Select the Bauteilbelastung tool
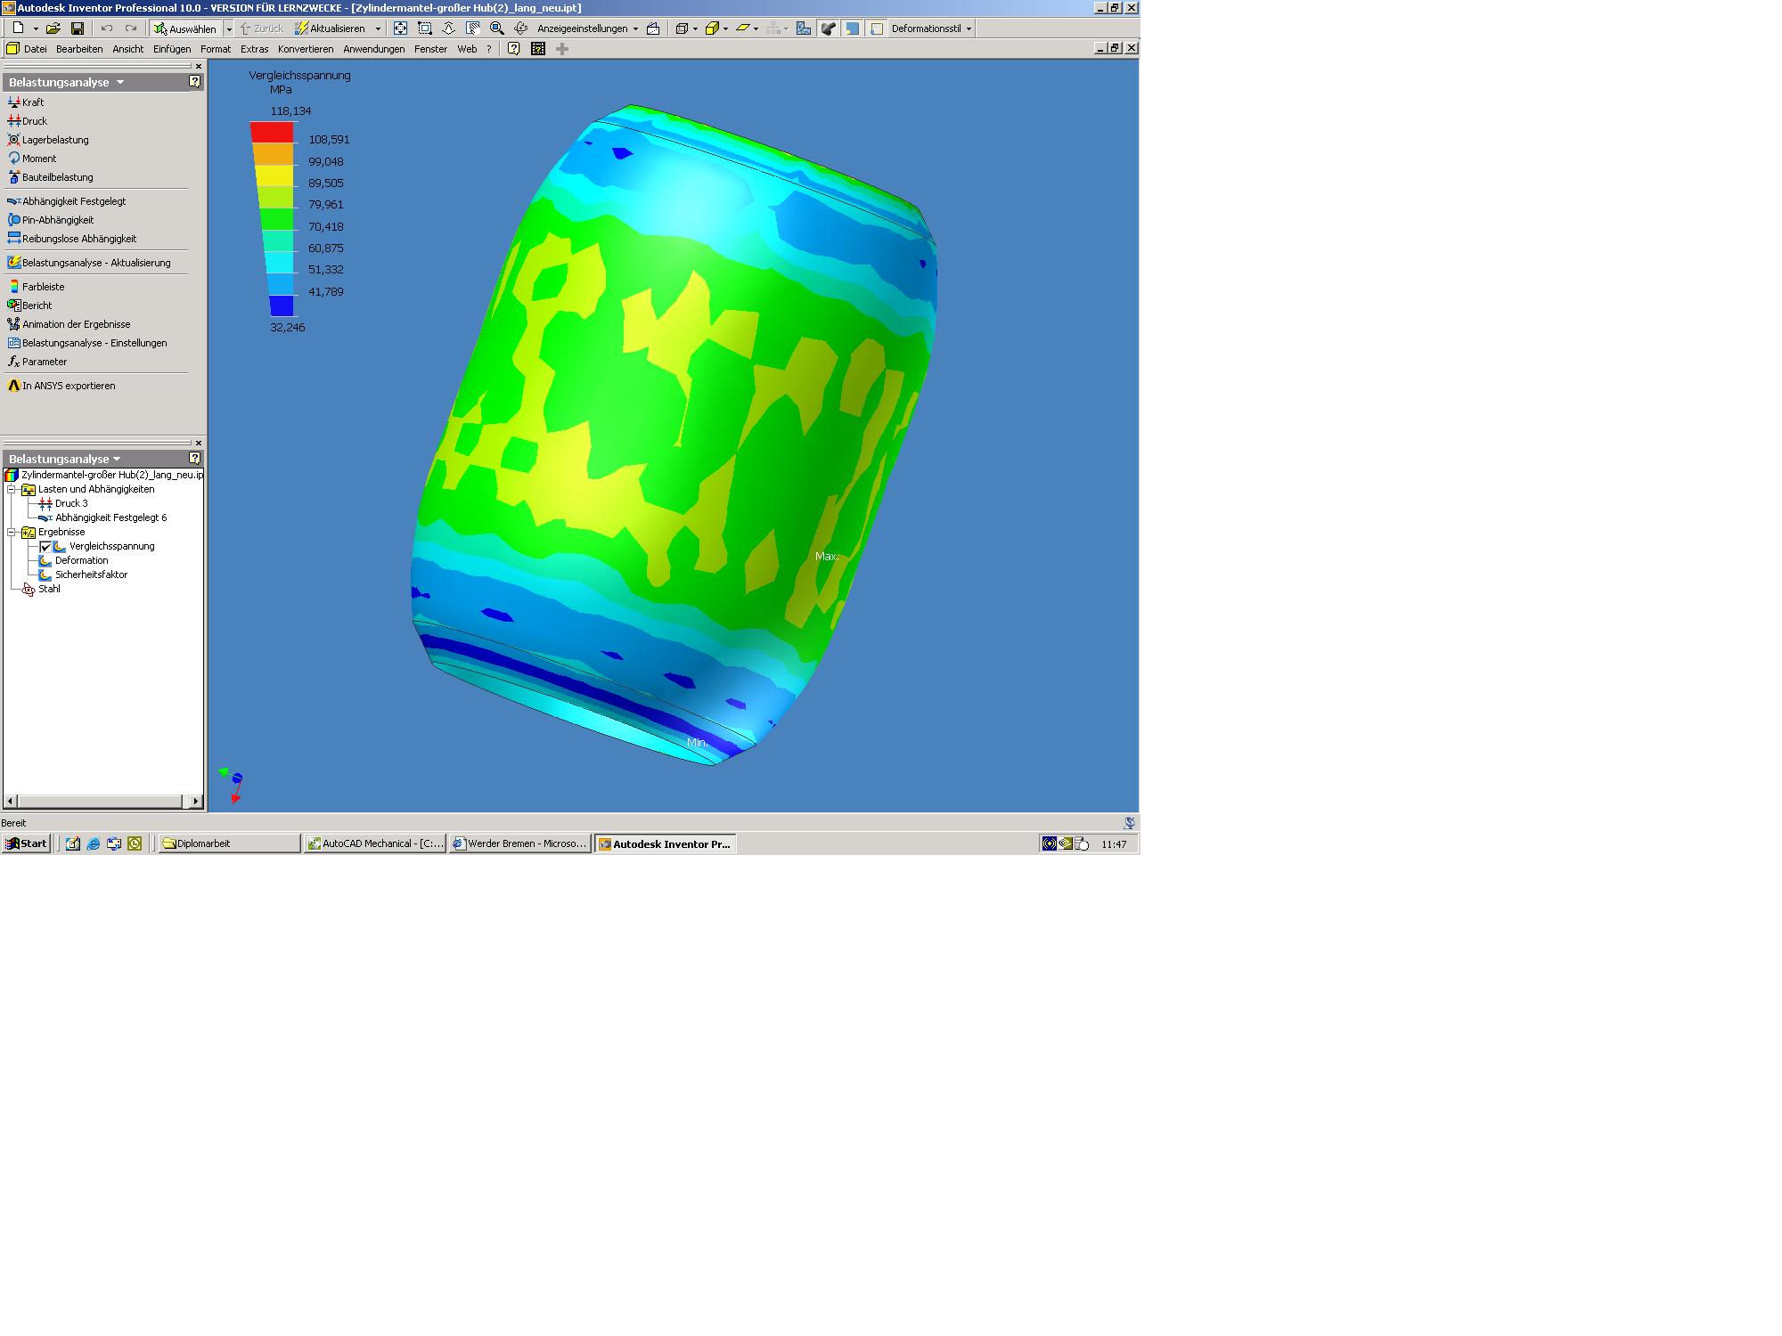This screenshot has width=1782, height=1336. [x=51, y=177]
